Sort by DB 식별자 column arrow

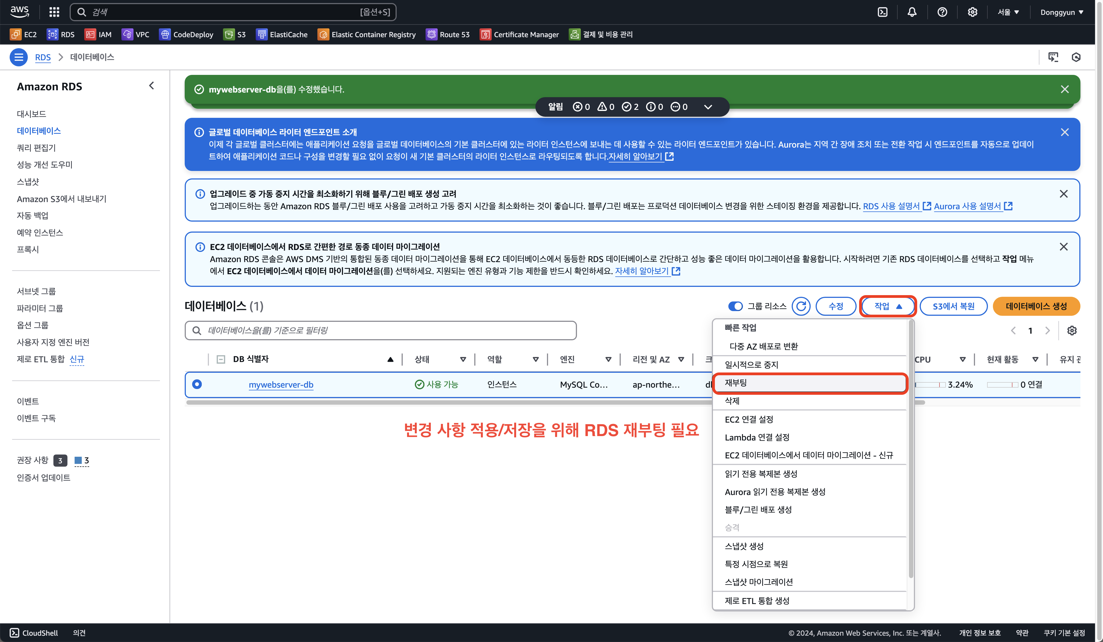tap(390, 359)
